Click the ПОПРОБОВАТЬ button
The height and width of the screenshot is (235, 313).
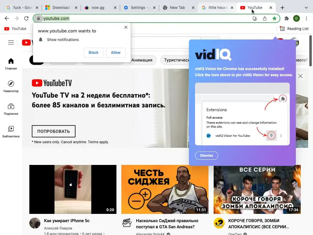point(53,131)
